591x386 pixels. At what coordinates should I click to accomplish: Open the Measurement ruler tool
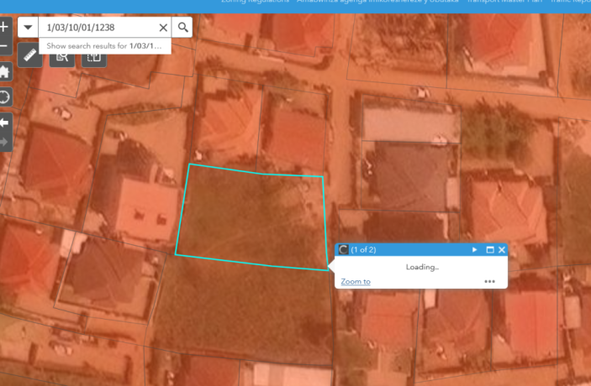[29, 55]
